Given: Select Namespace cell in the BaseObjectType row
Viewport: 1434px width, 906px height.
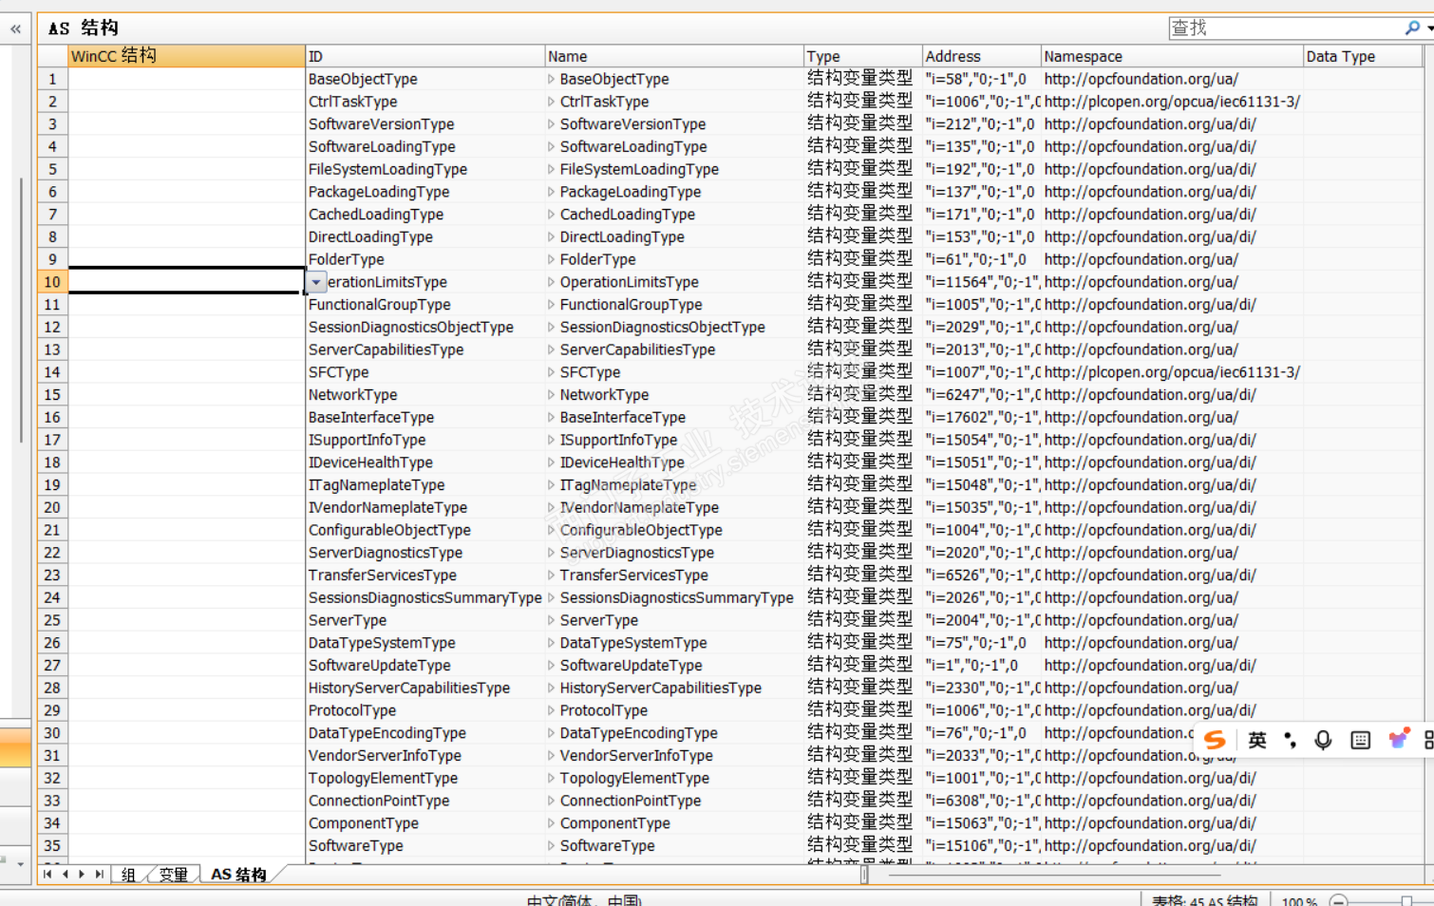Looking at the screenshot, I should click(x=1172, y=80).
